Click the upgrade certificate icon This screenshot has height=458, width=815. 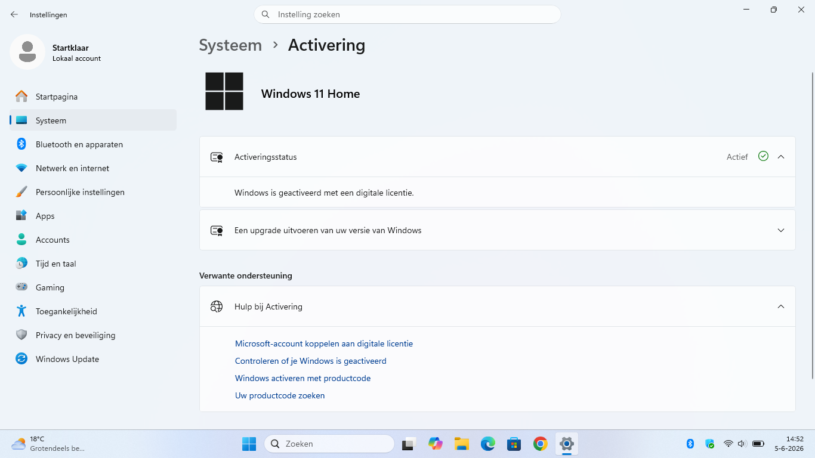pyautogui.click(x=217, y=231)
